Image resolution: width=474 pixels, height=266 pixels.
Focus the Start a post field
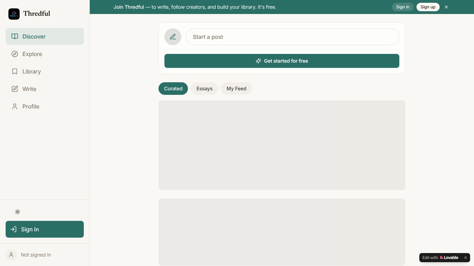point(292,37)
